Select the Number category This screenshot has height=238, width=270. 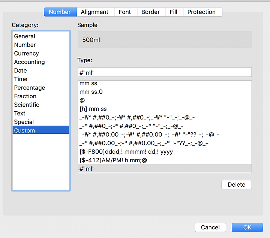click(x=41, y=45)
